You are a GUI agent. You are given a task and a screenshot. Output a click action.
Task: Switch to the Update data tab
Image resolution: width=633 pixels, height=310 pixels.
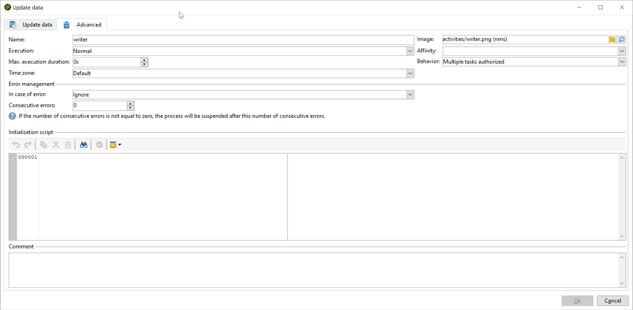[x=31, y=25]
